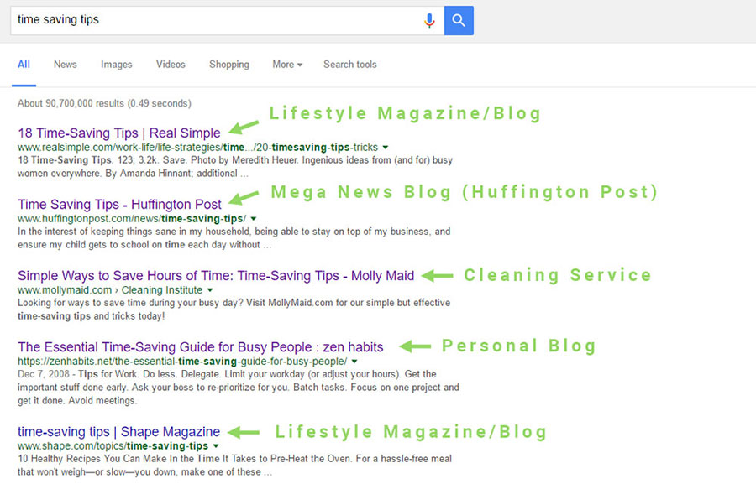Click the www.huffingtonpost.com/news/time-saving-tips/ URL text
Viewport: 756px width, 484px height.
(132, 219)
